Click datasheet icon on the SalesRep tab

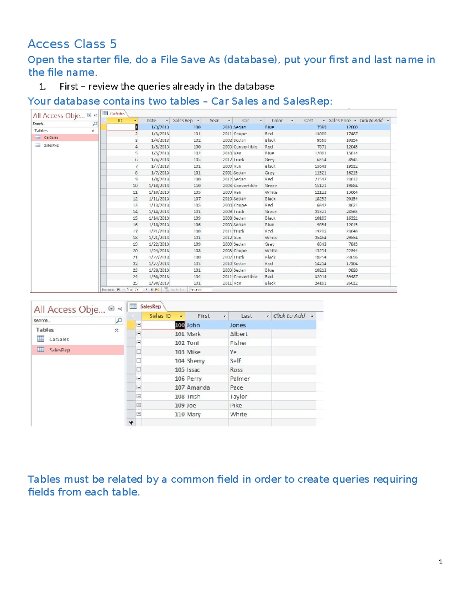pyautogui.click(x=133, y=306)
